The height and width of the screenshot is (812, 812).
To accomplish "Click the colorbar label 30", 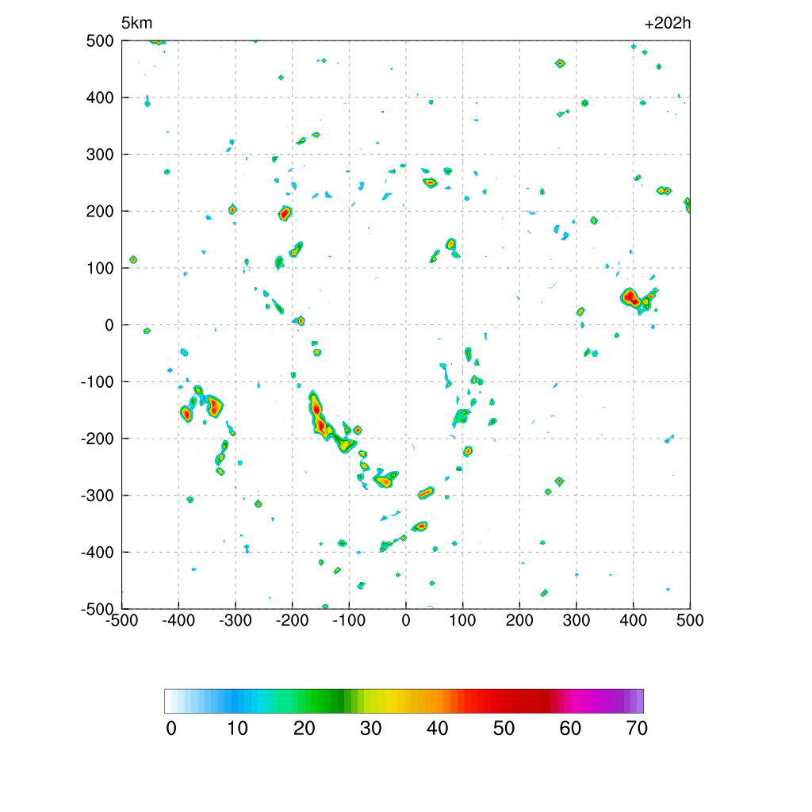I will click(371, 729).
